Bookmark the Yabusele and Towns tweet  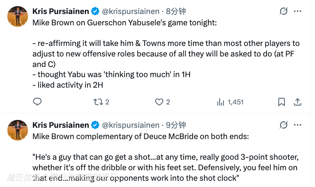point(281,102)
